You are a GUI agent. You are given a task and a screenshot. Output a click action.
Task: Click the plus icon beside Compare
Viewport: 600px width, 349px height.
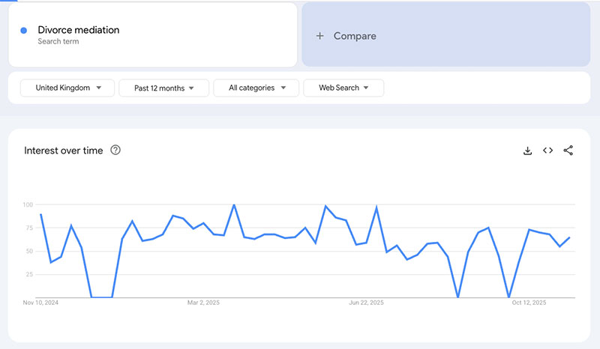click(x=320, y=36)
